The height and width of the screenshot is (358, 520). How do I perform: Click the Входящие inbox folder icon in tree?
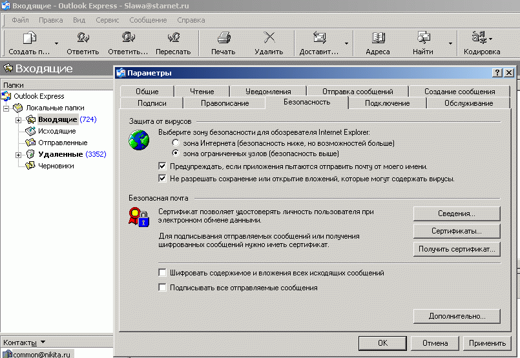[30, 119]
